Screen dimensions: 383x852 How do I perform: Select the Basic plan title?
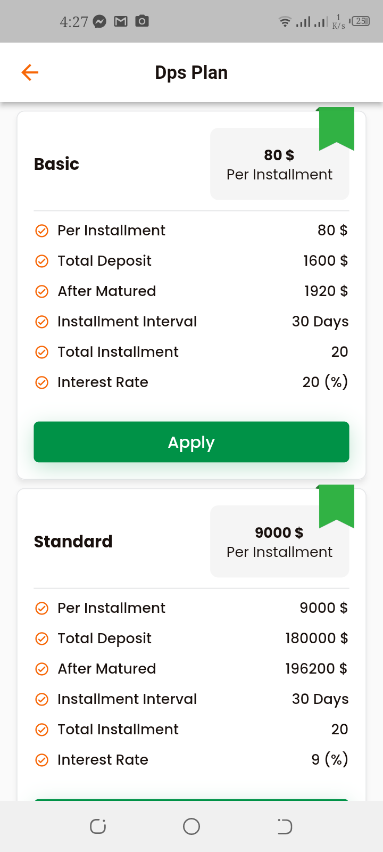(56, 164)
